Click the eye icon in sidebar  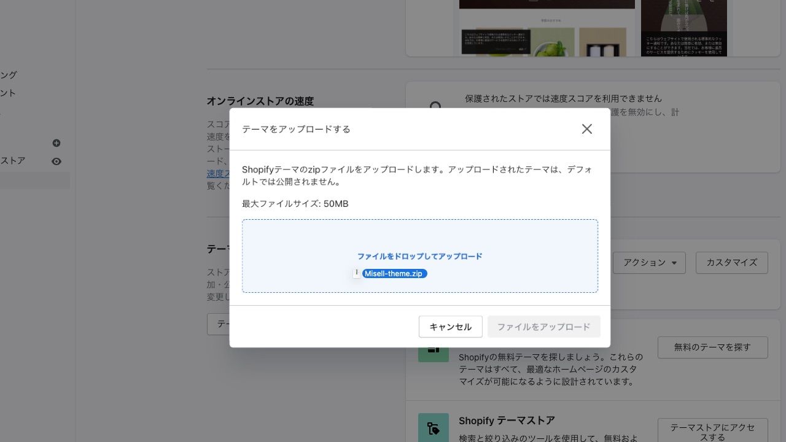(56, 161)
